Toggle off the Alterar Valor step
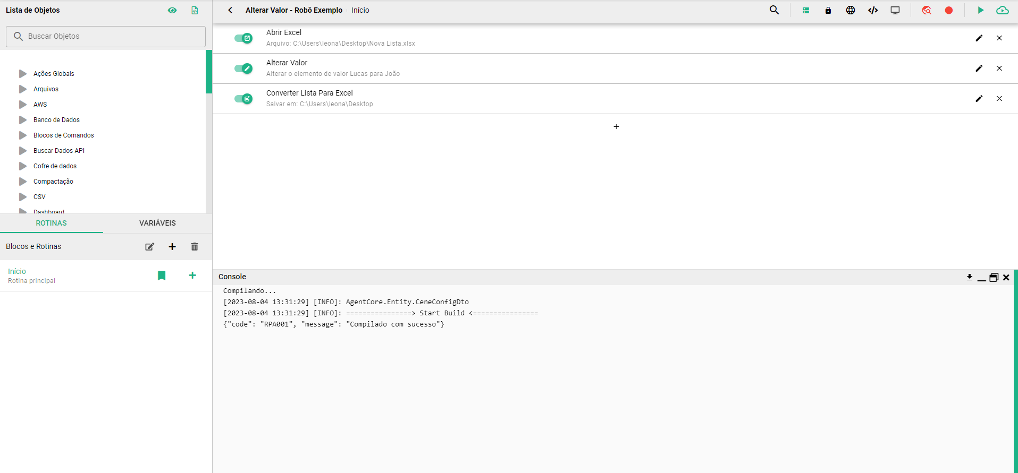Viewport: 1018px width, 473px height. (x=243, y=68)
